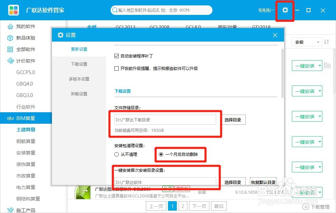Open the 安徽 region dropdown
Viewport: 336px width, 213px height.
(306, 42)
